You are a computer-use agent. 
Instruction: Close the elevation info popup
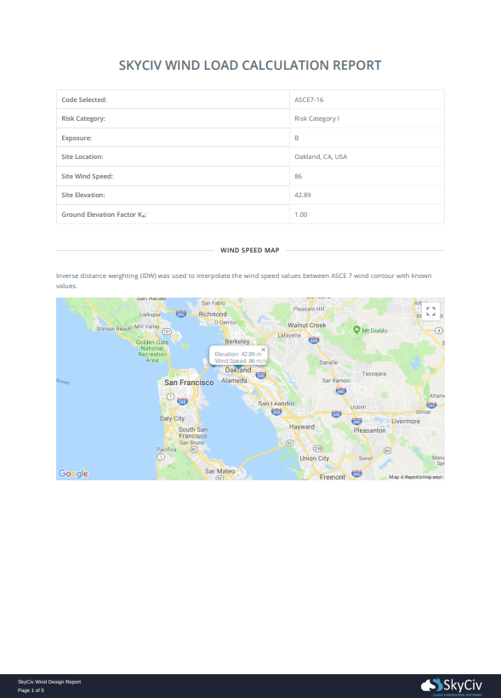coord(263,350)
